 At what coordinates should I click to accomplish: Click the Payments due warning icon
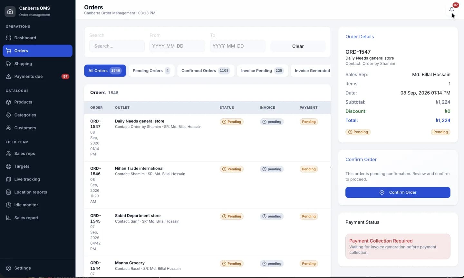(9, 77)
